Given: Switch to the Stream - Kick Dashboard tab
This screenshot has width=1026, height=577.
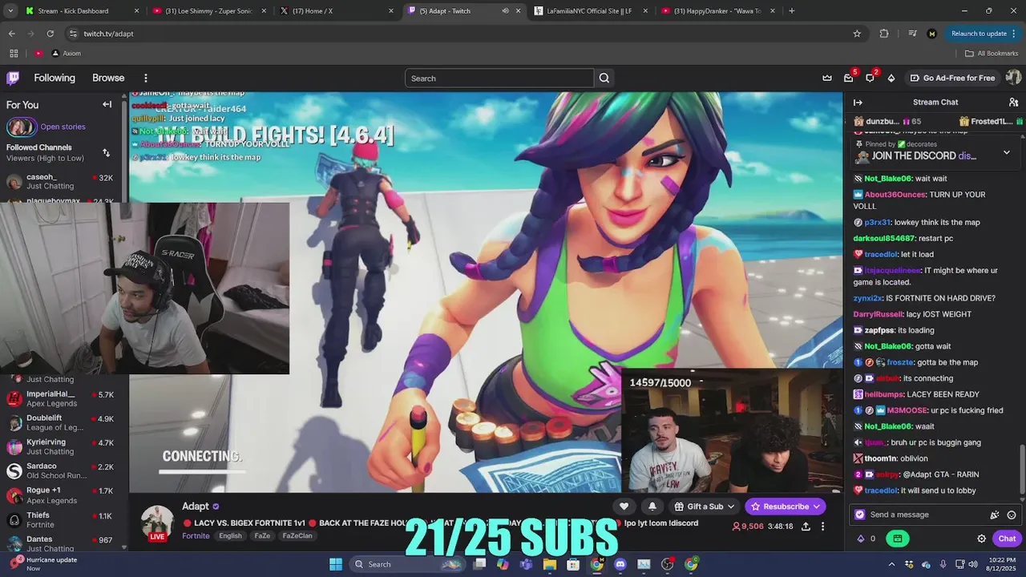Looking at the screenshot, I should (83, 11).
